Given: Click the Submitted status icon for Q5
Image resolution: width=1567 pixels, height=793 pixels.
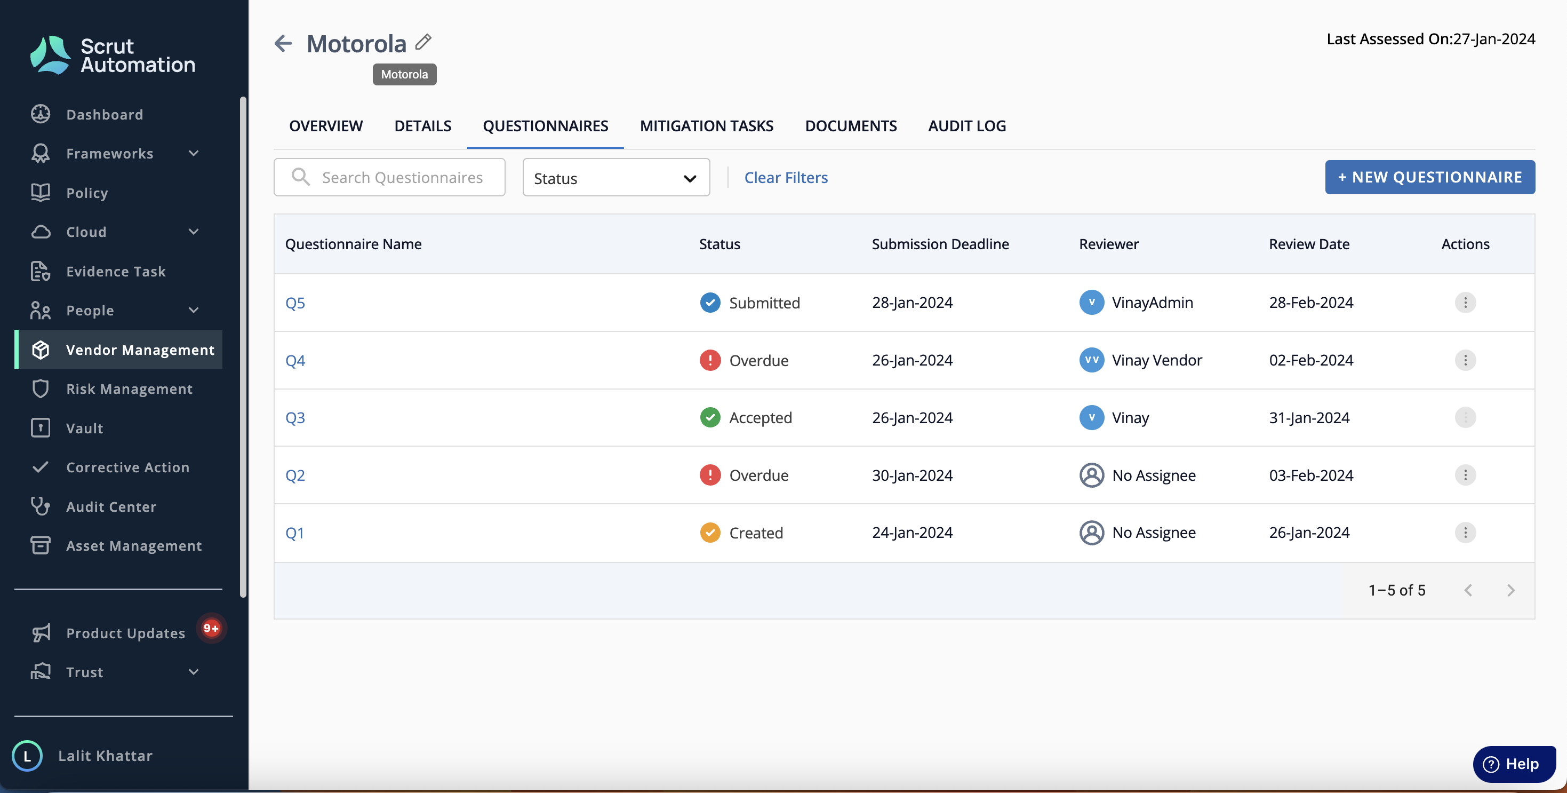Looking at the screenshot, I should tap(710, 303).
